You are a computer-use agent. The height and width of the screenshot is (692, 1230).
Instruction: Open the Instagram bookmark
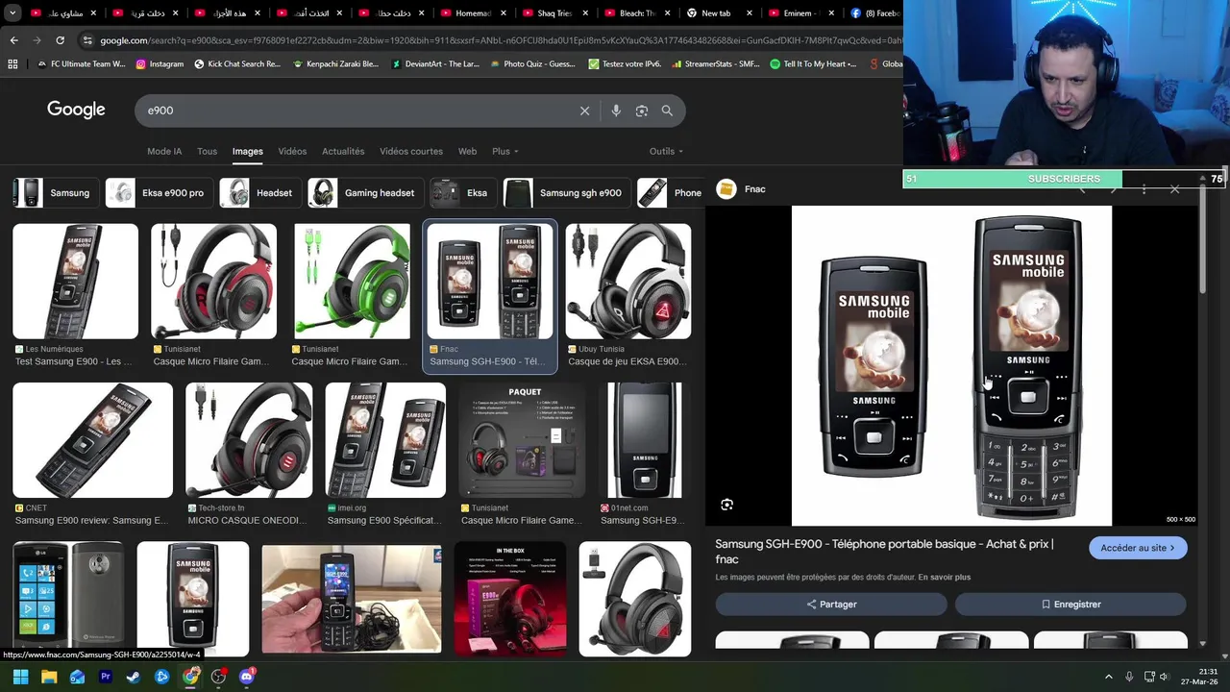coord(160,64)
